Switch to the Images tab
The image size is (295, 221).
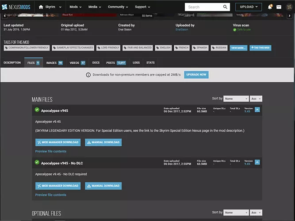tap(54, 63)
